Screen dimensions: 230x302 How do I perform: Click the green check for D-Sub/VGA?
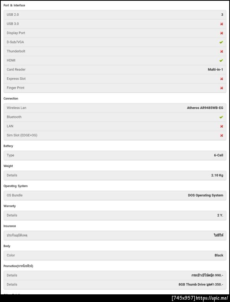pos(221,42)
